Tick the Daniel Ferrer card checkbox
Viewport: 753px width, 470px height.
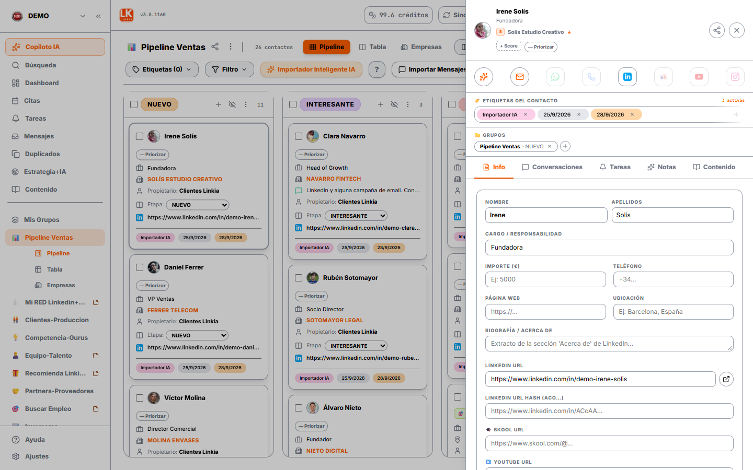pyautogui.click(x=140, y=267)
